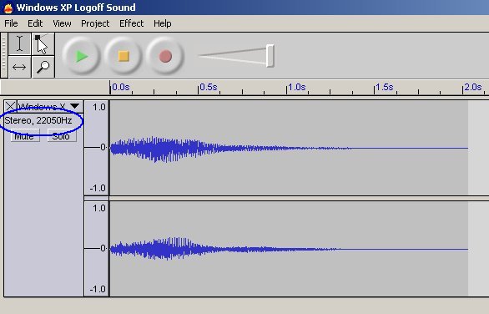
Task: Select the Time Shift arrows tool
Action: (20, 67)
